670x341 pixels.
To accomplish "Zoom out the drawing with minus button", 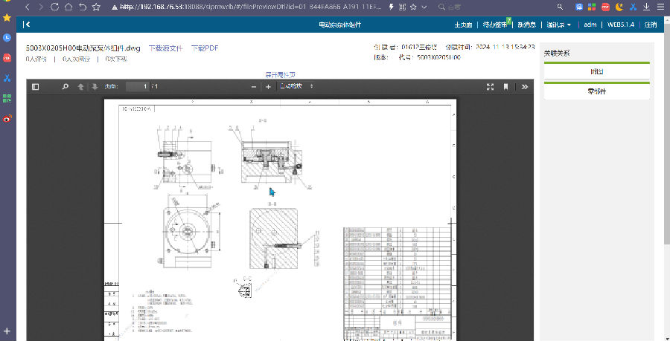I will pyautogui.click(x=254, y=87).
